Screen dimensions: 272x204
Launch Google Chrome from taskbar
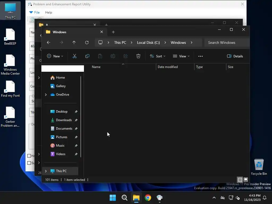[x=148, y=198]
